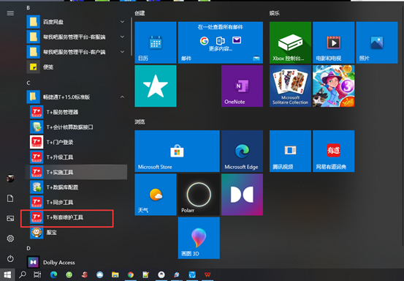Open Settings gear in Start sidebar
404x281 pixels.
[x=10, y=239]
